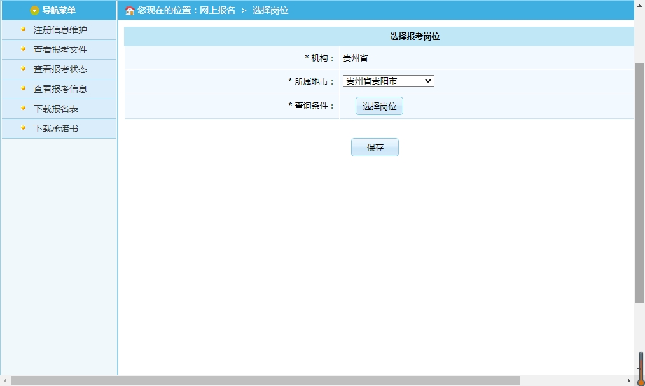Click the home icon in the breadcrumb
Screen dimensions: 645x386
[x=130, y=11]
